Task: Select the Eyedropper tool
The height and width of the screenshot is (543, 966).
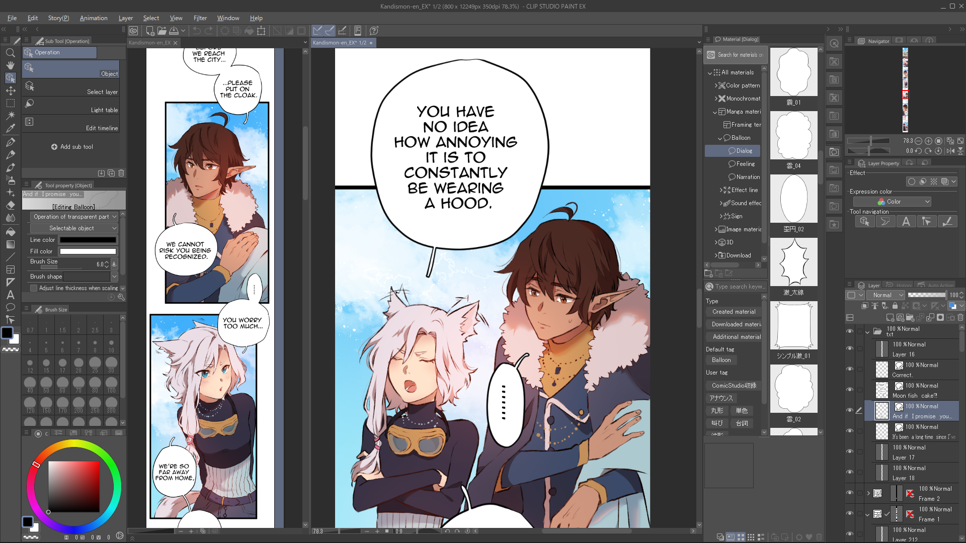Action: [x=10, y=128]
